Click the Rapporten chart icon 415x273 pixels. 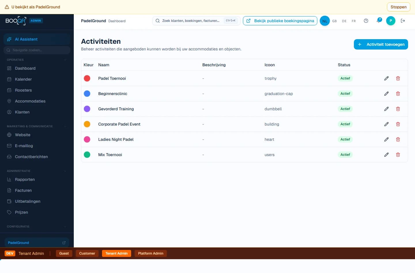(9, 179)
